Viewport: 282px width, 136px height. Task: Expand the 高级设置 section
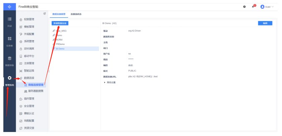tap(110, 82)
